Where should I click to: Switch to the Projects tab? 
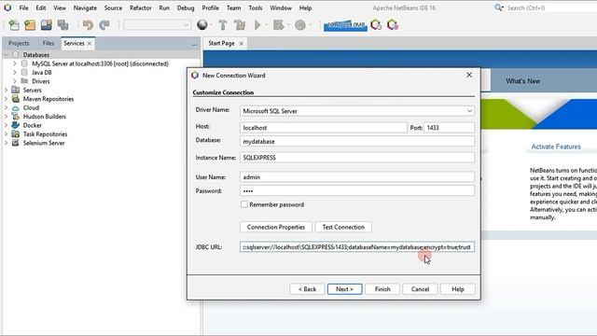[19, 44]
